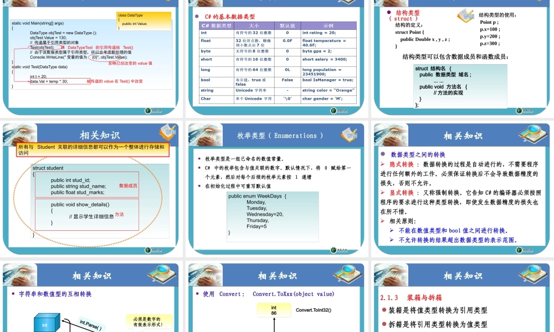Click the magnifier icon on the 数据类型之间的转换 slide
Image resolution: width=554 pixels, height=332 pixels.
coord(533,134)
